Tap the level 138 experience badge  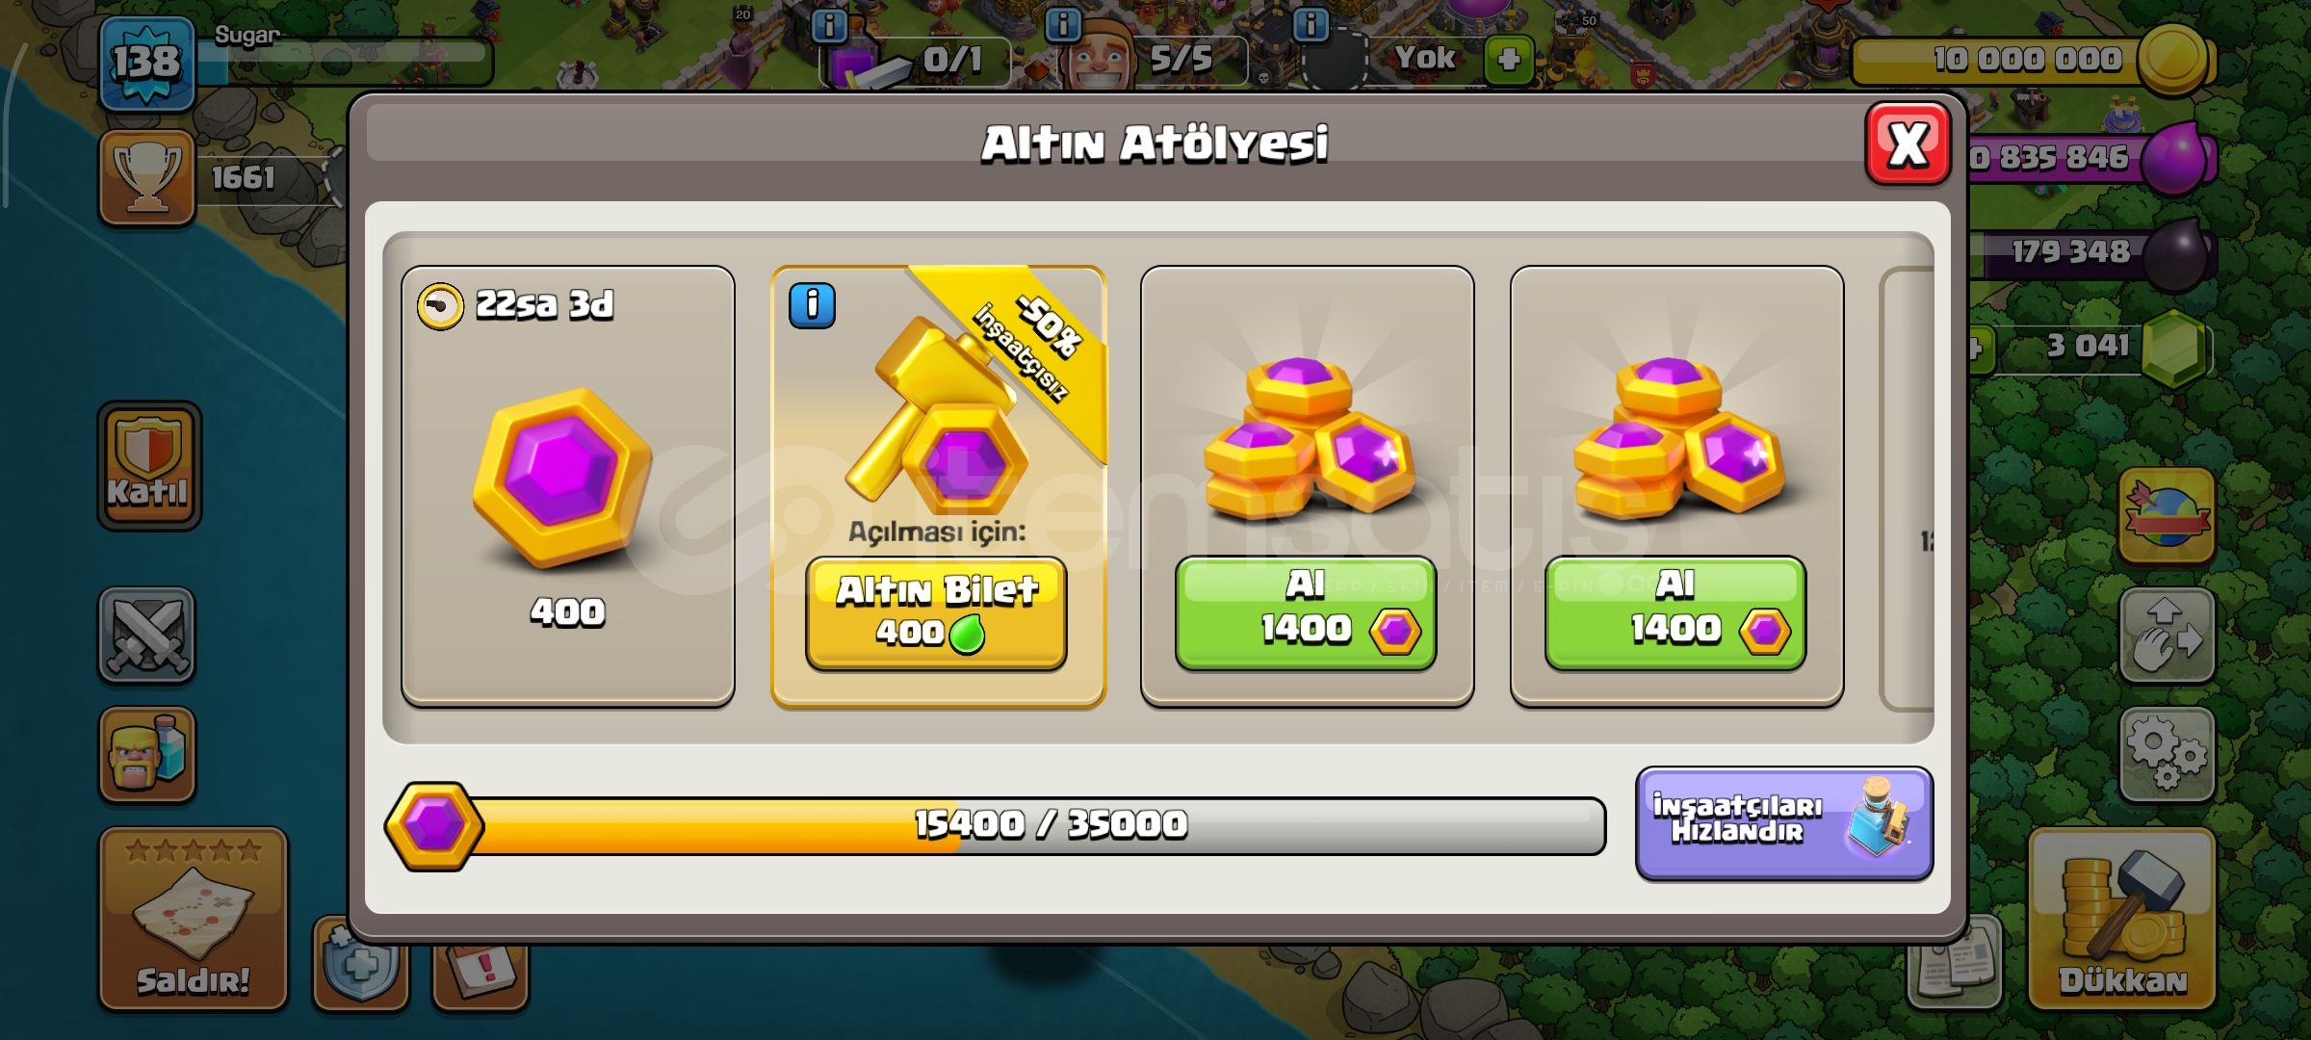click(146, 64)
